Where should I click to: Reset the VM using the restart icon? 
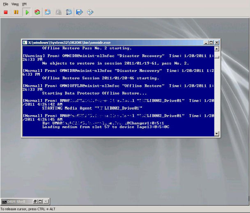click(37, 12)
